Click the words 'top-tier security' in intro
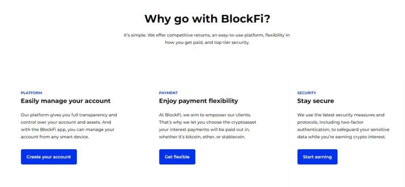The height and width of the screenshot is (187, 405). (x=231, y=43)
